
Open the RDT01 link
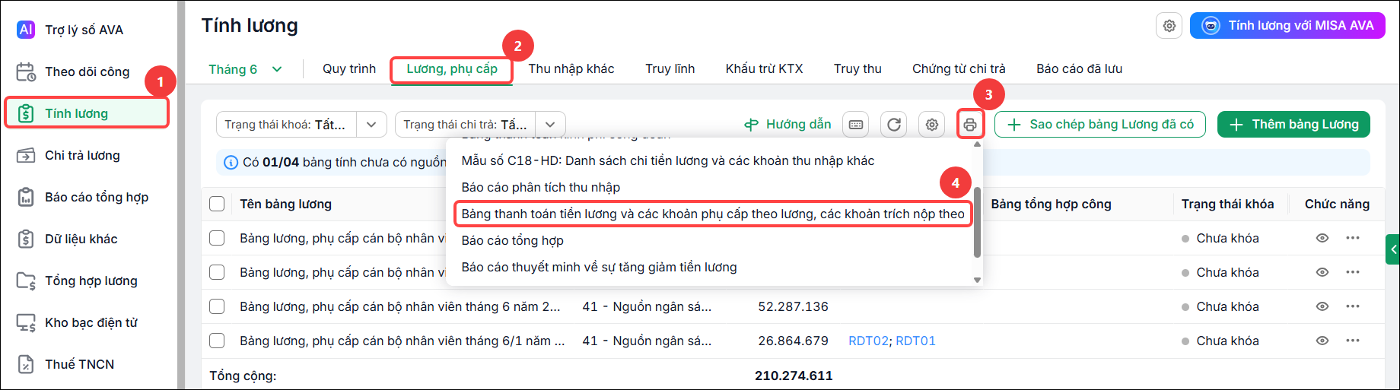(916, 341)
